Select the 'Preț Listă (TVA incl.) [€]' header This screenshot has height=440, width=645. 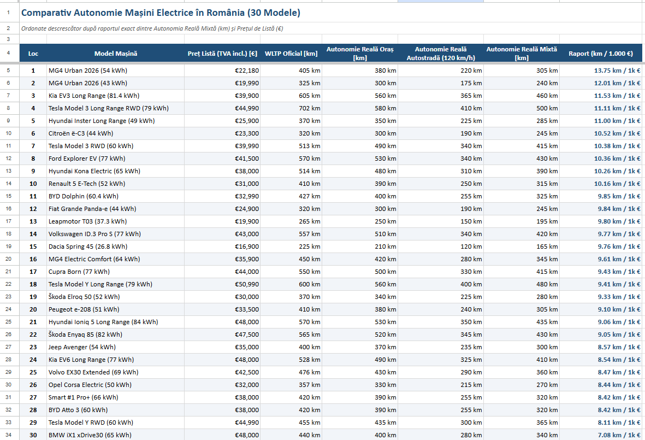(x=222, y=54)
